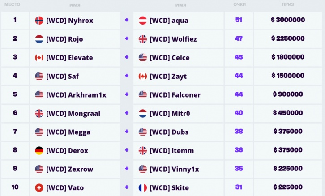This screenshot has height=196, width=325.
Task: Click Netherlands flag next to Mitr0
Action: click(x=143, y=114)
